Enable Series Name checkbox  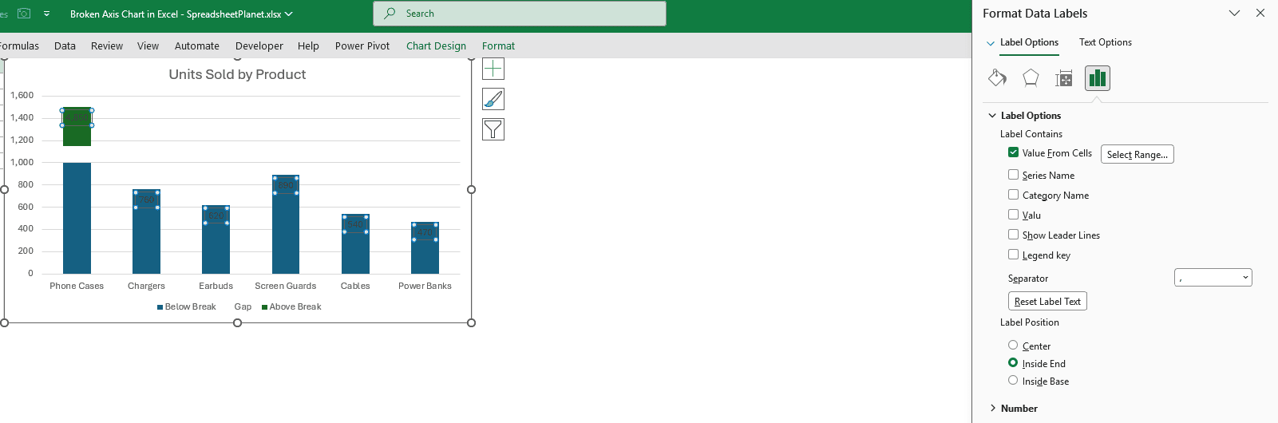(x=1013, y=175)
